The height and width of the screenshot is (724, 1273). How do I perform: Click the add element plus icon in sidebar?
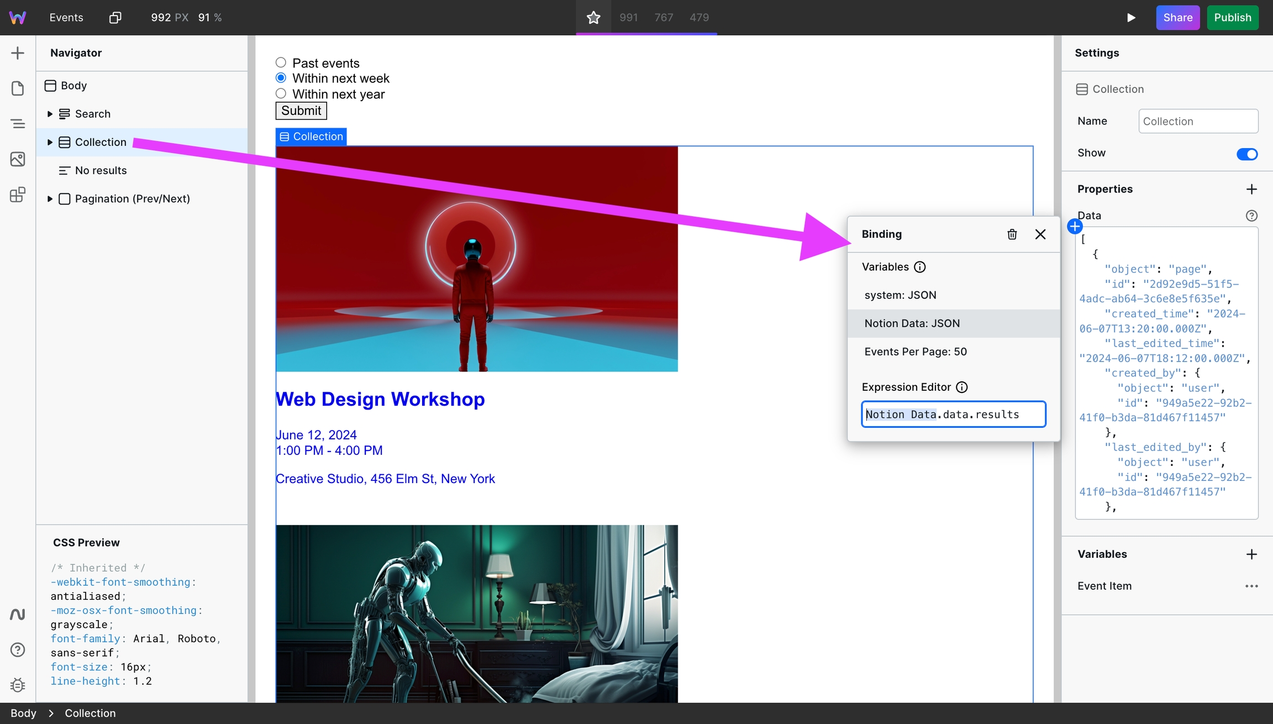pos(18,53)
